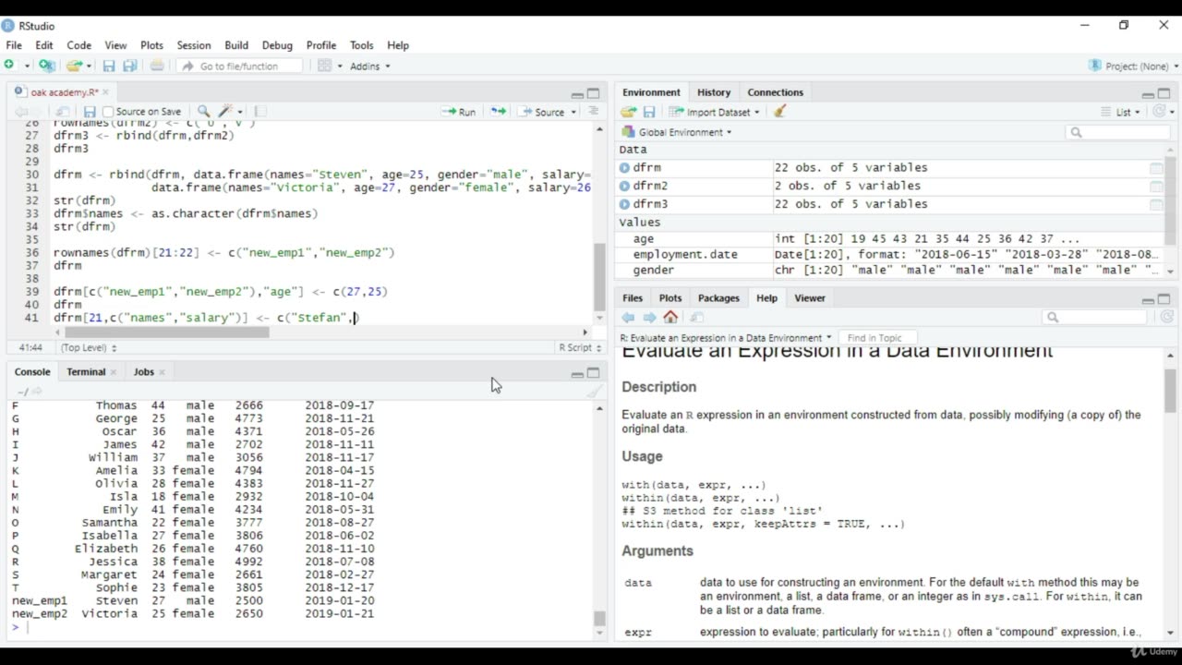Click the Source button
This screenshot has height=665, width=1182.
click(x=543, y=112)
